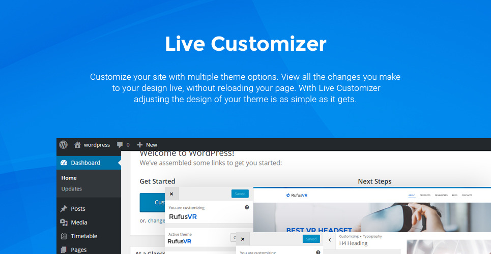This screenshot has width=491, height=254.
Task: Open the wordpress site home link
Action: [x=92, y=145]
